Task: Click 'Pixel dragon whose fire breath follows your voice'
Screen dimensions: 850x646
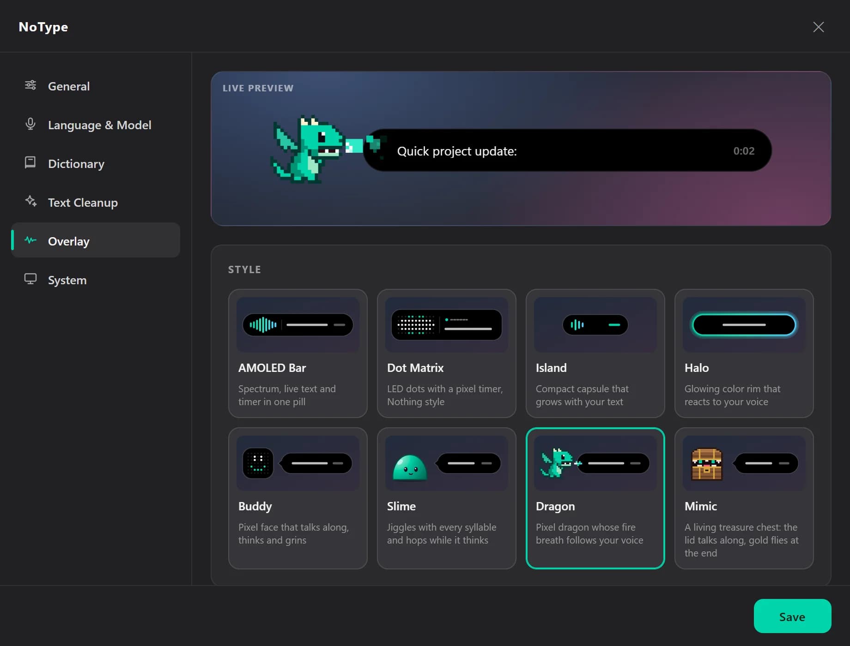Action: pyautogui.click(x=589, y=533)
